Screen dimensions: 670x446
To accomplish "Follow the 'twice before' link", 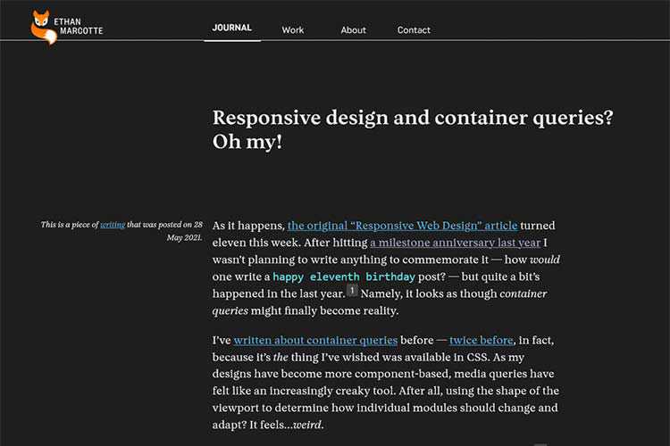I will point(482,340).
